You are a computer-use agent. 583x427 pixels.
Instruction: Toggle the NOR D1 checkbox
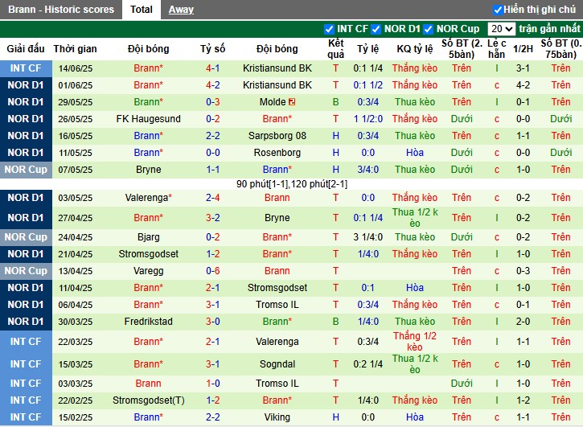point(376,29)
